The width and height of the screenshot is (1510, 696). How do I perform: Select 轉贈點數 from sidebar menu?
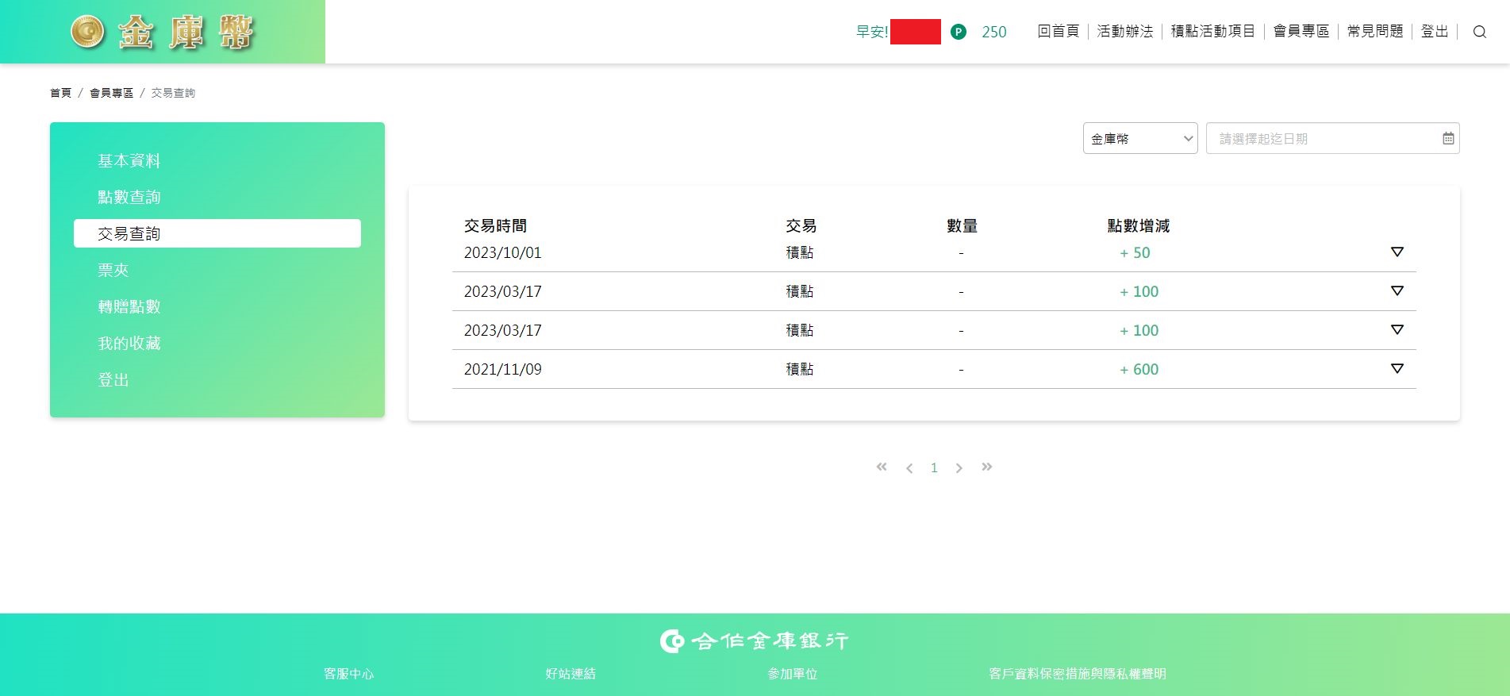coord(129,306)
